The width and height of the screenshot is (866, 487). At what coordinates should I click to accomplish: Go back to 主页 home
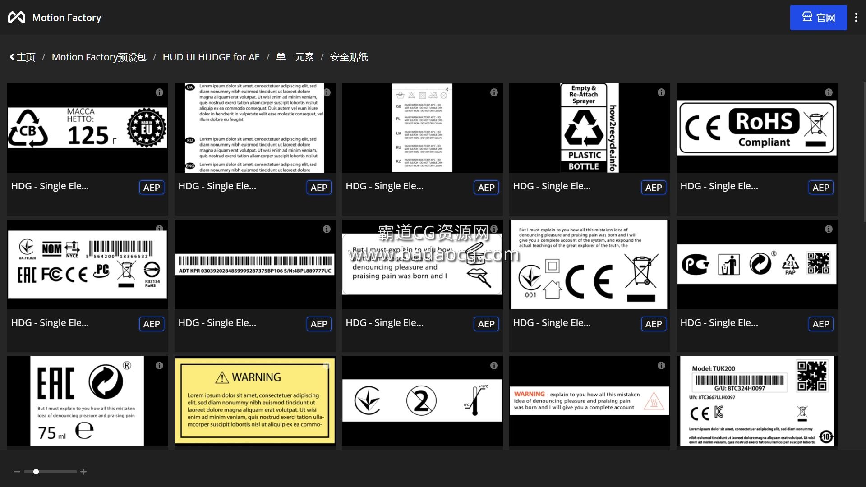coord(23,57)
